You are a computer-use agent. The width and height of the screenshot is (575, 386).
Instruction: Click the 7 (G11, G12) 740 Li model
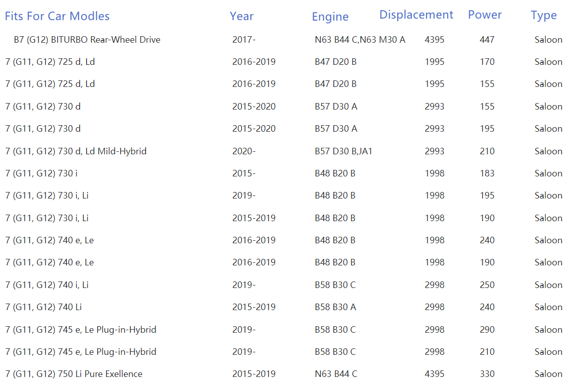pyautogui.click(x=47, y=307)
